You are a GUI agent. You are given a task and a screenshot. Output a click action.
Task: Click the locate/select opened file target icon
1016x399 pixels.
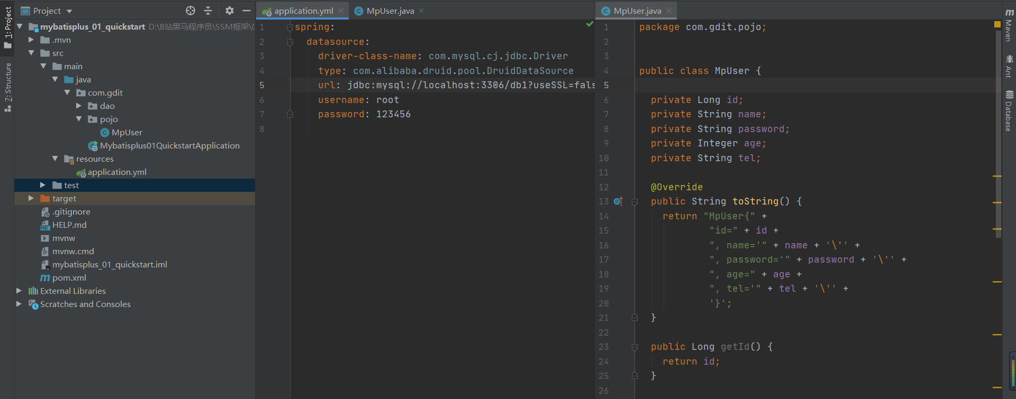(x=190, y=11)
